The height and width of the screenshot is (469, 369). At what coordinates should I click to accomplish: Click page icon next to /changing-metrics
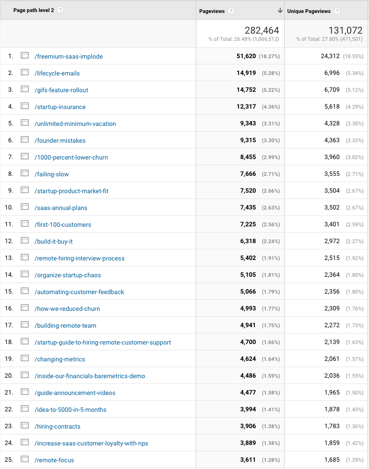coord(25,358)
